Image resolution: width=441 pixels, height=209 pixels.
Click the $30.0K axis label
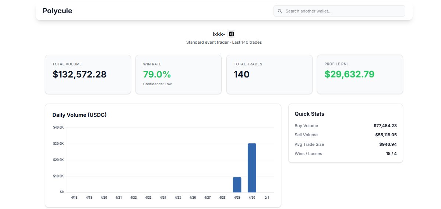coord(59,144)
